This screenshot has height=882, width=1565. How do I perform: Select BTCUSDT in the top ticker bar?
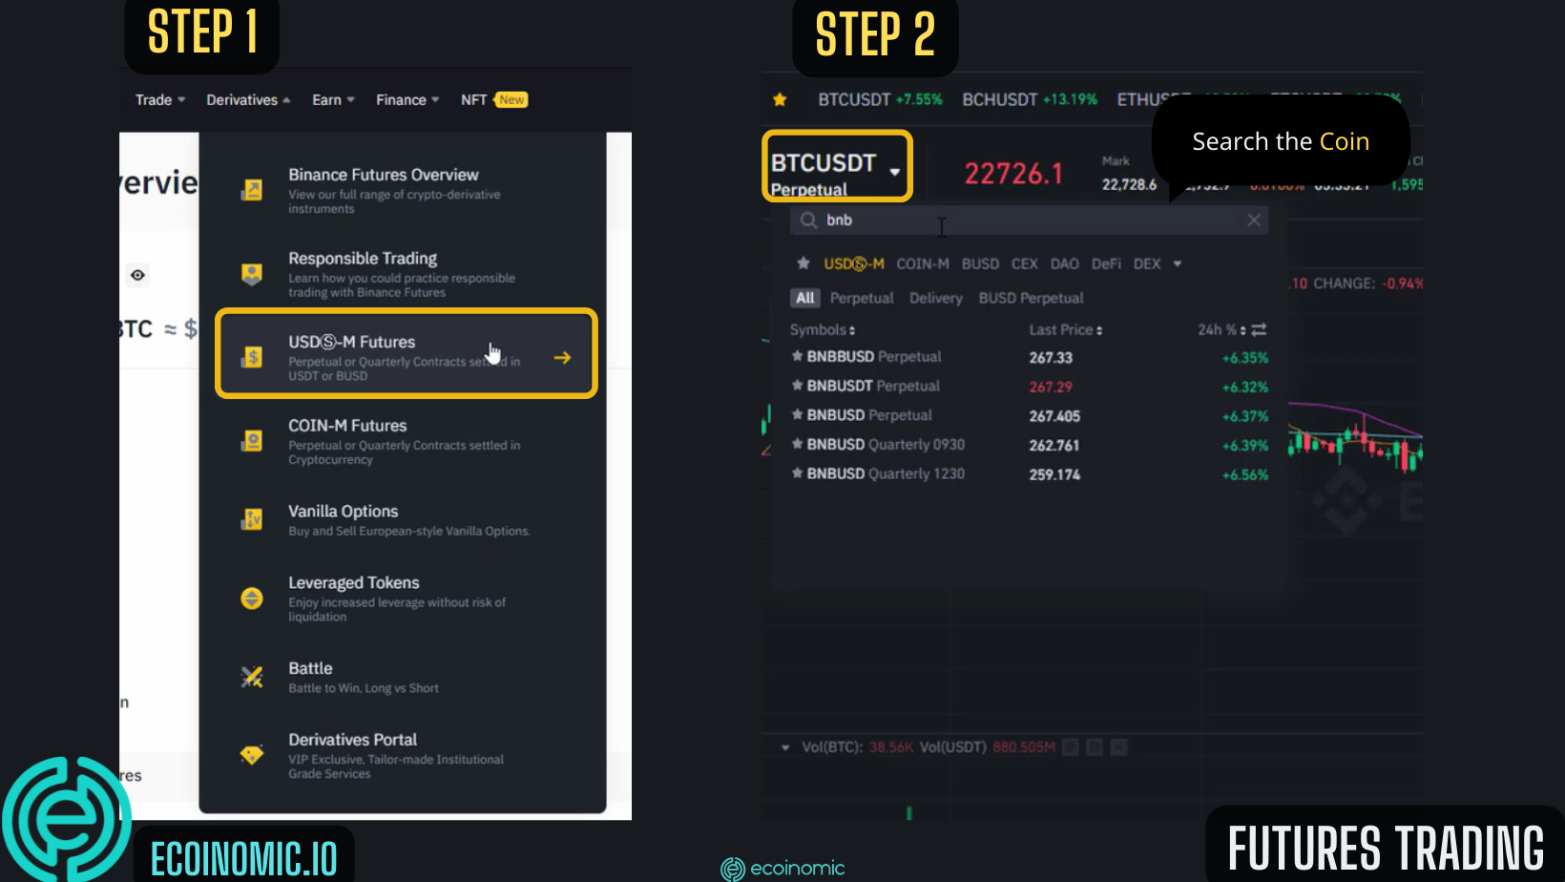coord(880,99)
